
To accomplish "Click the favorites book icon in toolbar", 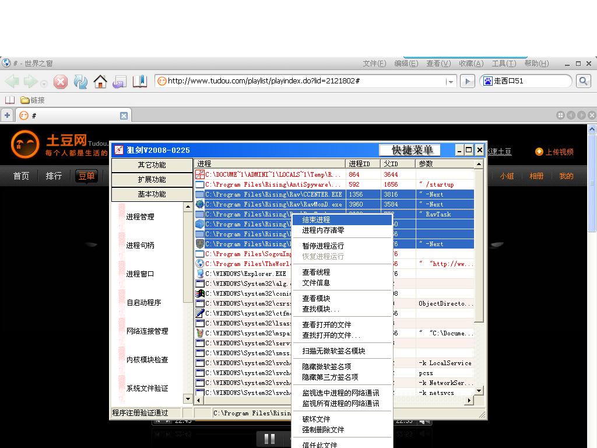I will pyautogui.click(x=140, y=82).
